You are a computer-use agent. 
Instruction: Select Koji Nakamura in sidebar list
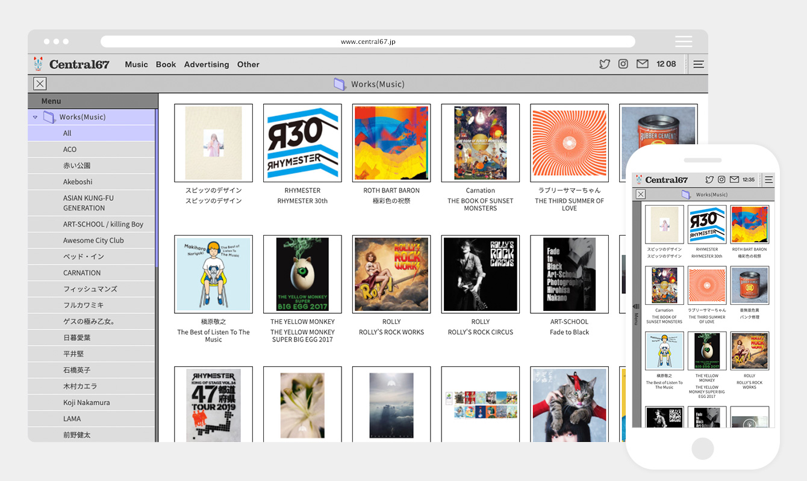coord(92,403)
